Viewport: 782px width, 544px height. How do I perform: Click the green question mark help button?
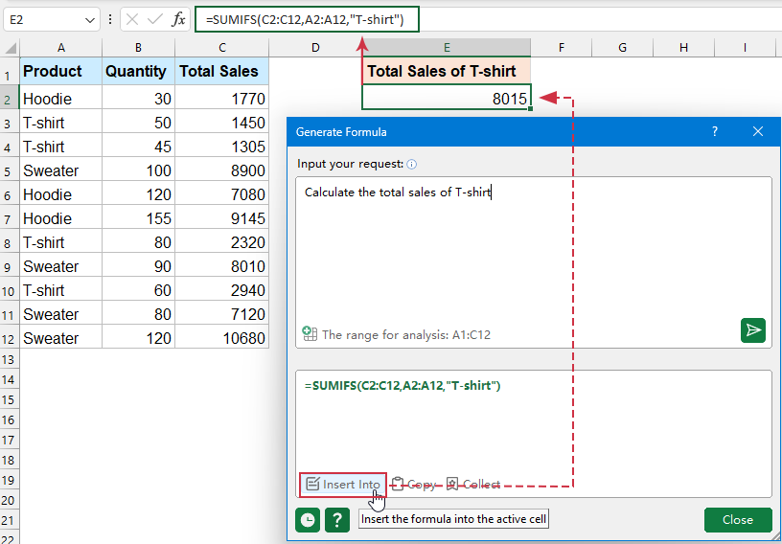pos(336,520)
